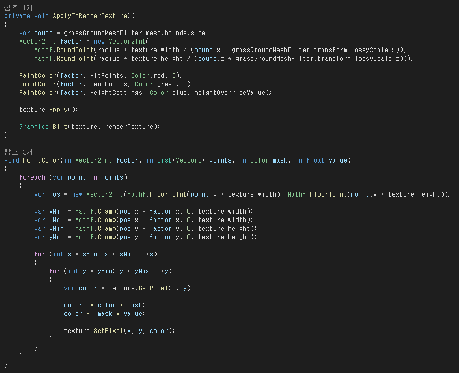Click the 'bound' variable declaration

[43, 33]
